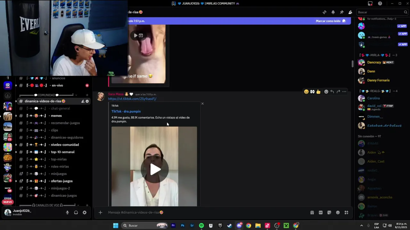
Task: Open recomendar-juegos channel
Action: click(54, 123)
